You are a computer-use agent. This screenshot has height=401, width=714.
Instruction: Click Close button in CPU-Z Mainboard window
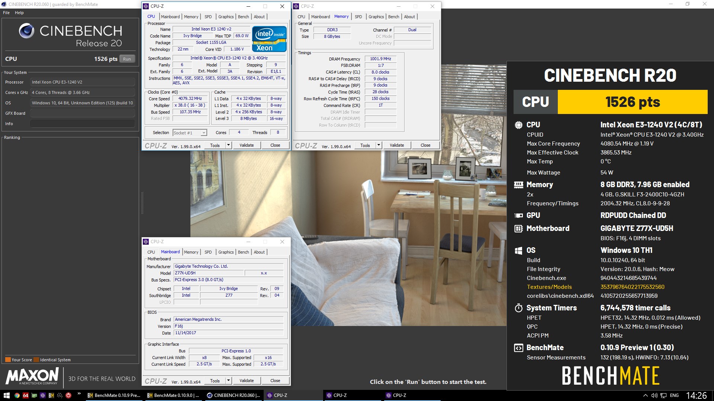(x=275, y=381)
